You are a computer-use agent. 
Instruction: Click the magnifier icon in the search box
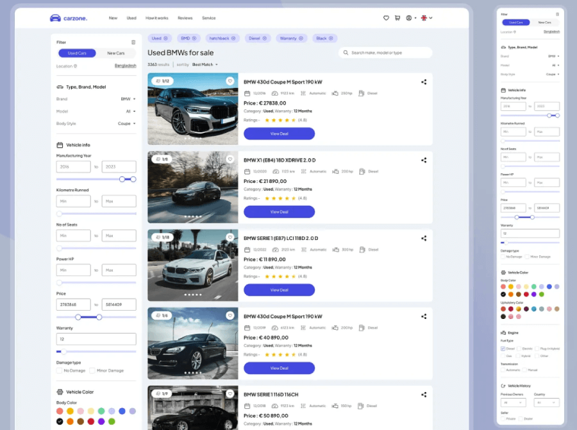point(346,53)
